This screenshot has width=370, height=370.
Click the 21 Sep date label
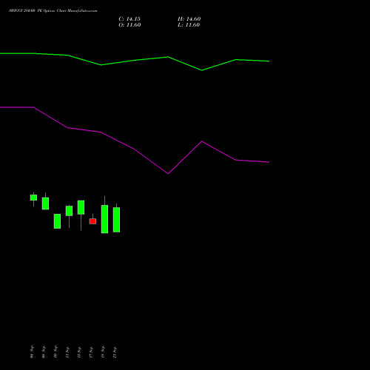115,352
